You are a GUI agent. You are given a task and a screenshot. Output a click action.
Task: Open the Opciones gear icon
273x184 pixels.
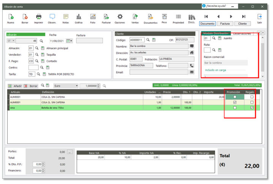pyautogui.click(x=120, y=17)
